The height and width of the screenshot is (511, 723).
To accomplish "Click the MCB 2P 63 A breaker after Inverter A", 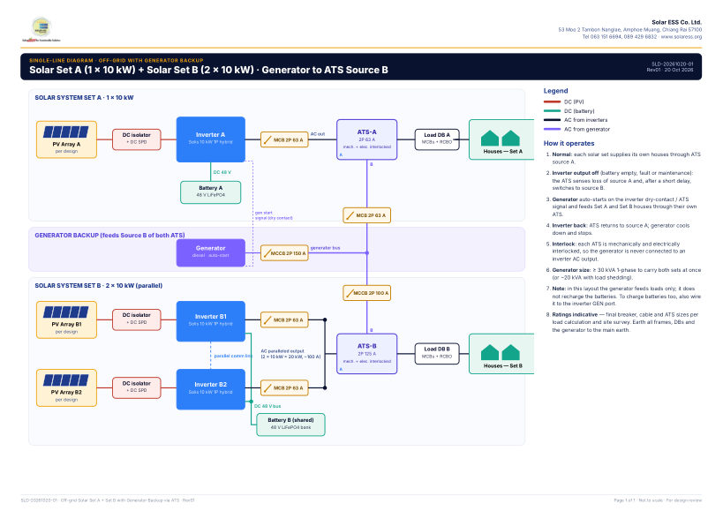I will [x=284, y=139].
